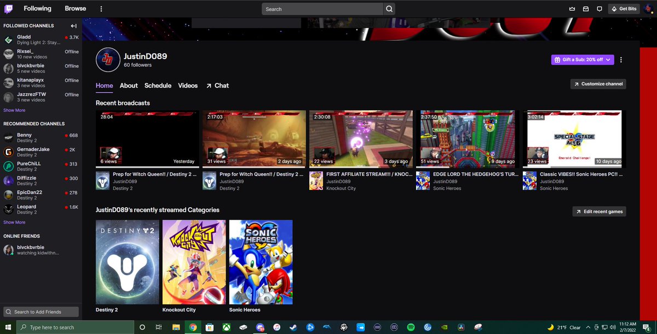Open Sonic Heroes category cover art
Screen dimensions: 657x334
point(261,262)
